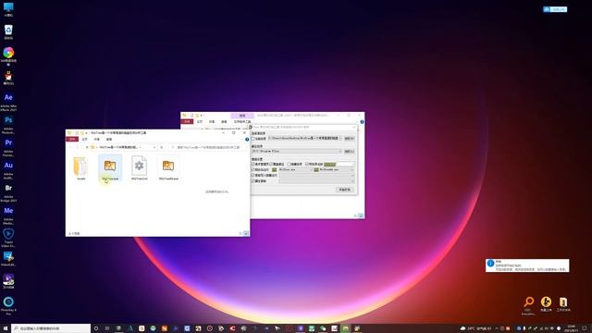Image resolution: width=592 pixels, height=333 pixels.
Task: Open the PhotoKey 8 Pro desktop icon
Action: coord(8,305)
